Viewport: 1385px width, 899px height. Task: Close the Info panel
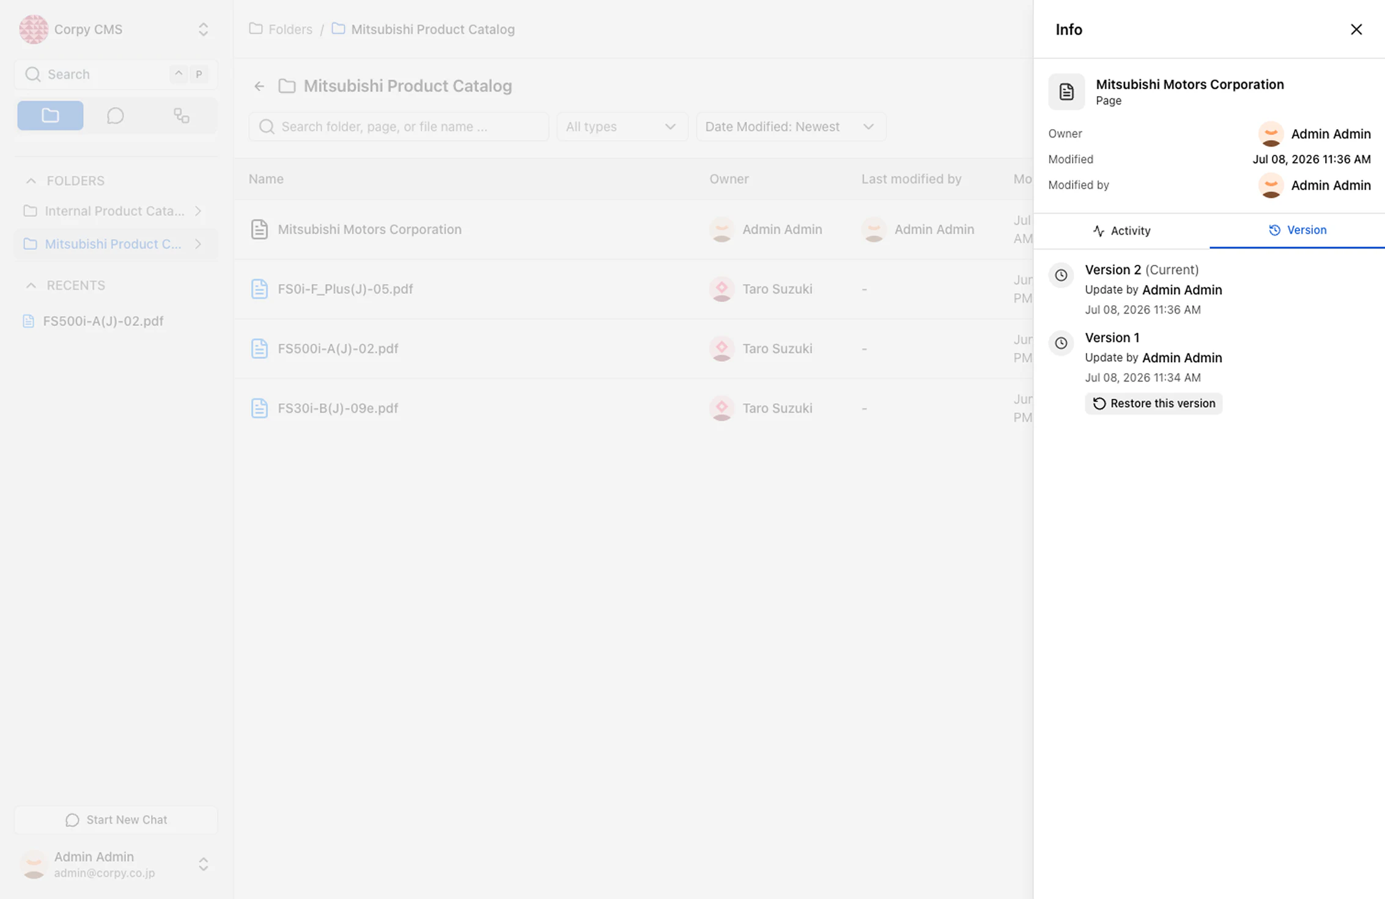click(x=1356, y=29)
